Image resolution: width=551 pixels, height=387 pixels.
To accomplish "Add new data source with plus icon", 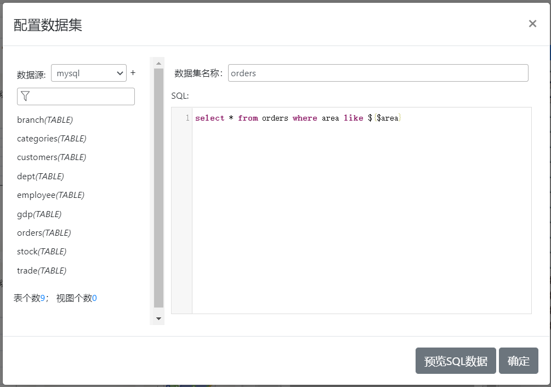I will coord(133,73).
